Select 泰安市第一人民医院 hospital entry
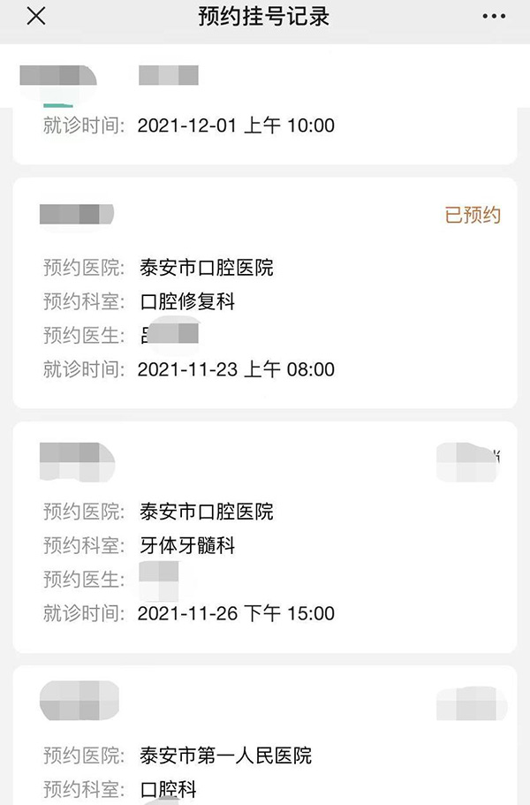 226,756
